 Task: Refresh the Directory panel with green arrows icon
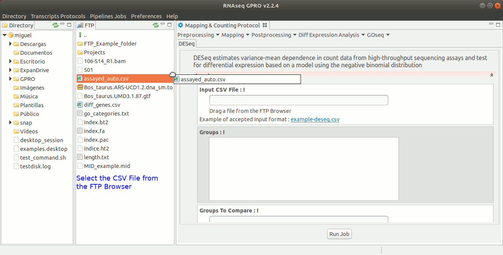[x=55, y=25]
